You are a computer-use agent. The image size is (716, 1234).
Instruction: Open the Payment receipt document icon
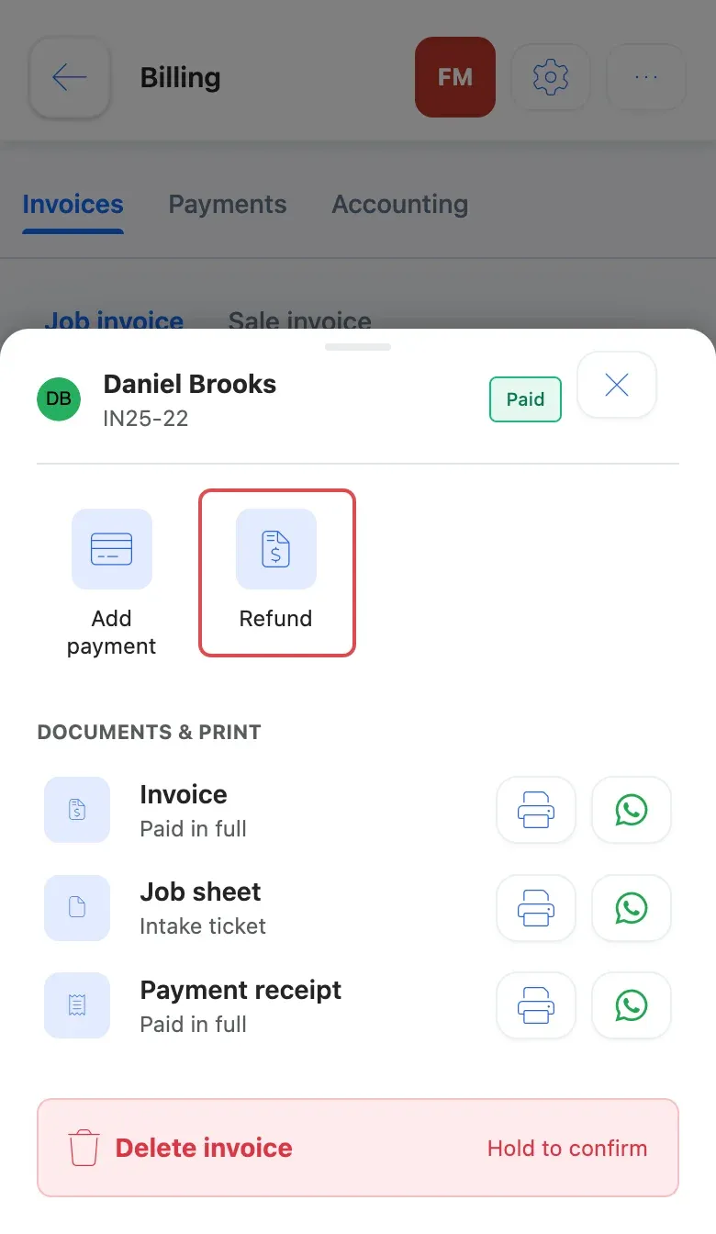(x=77, y=1005)
